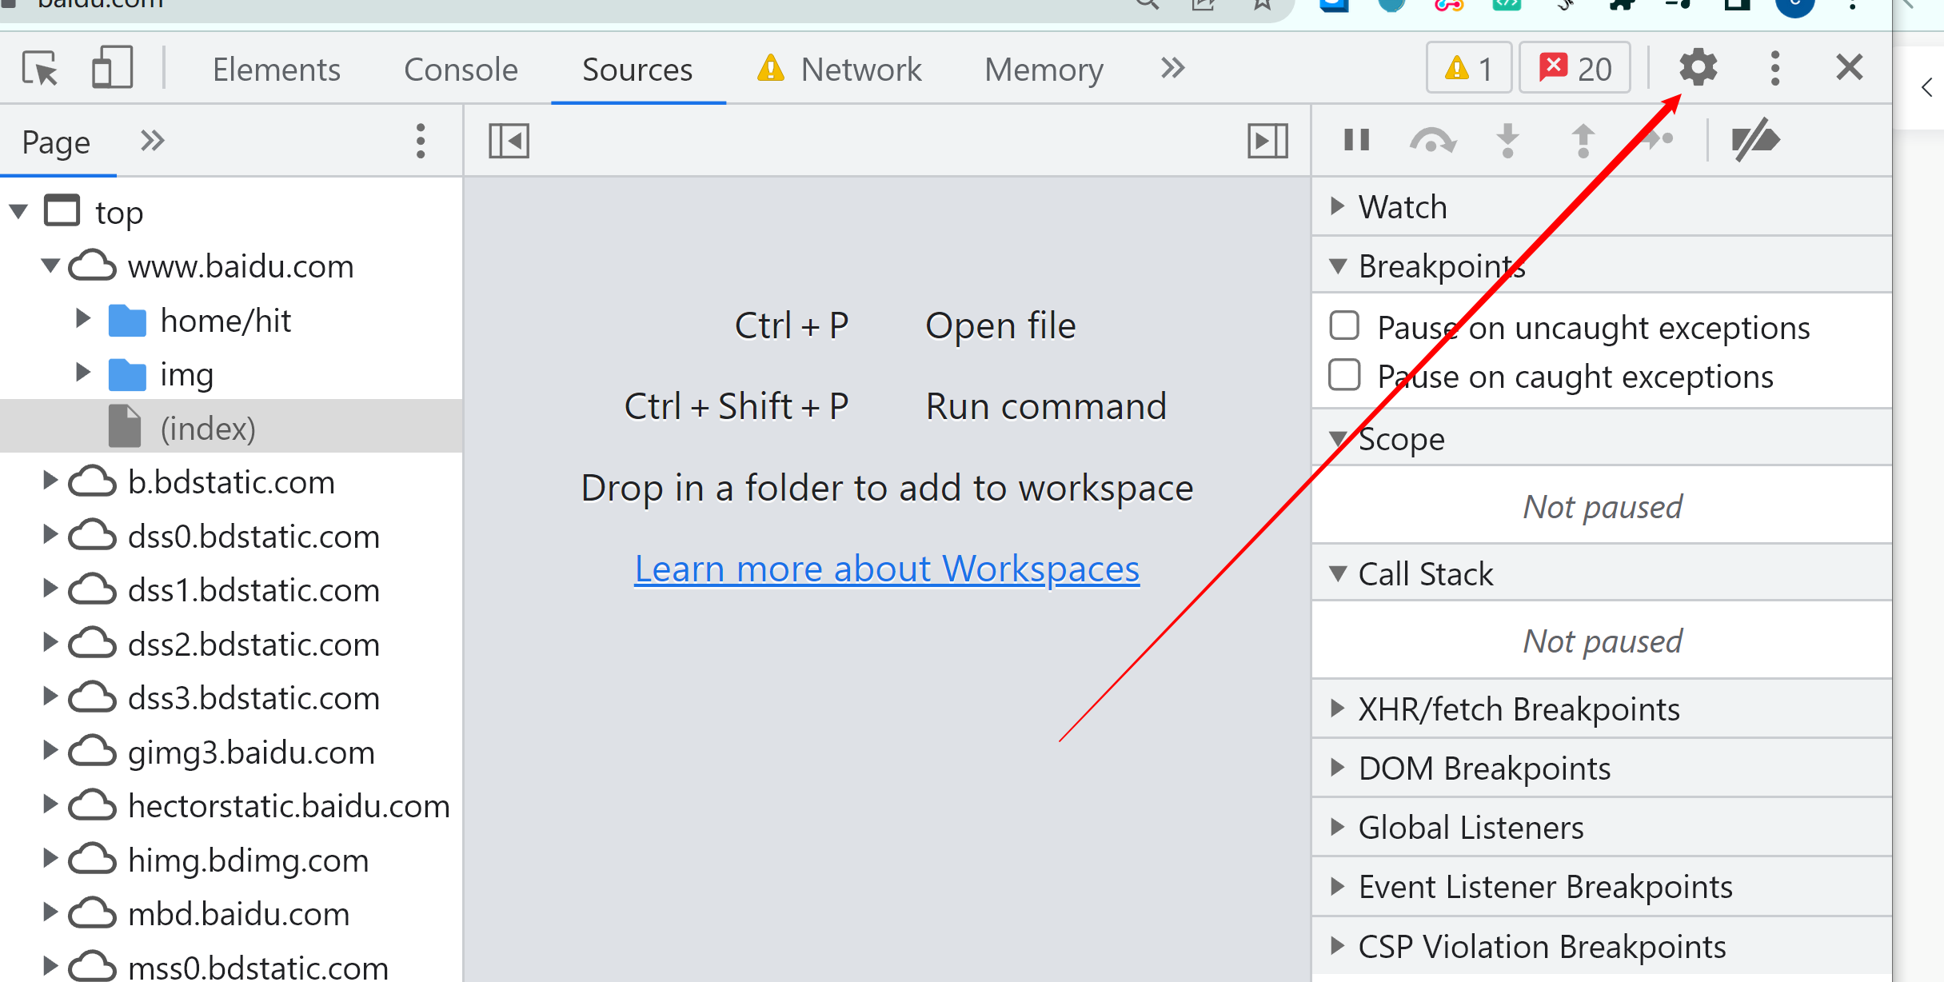Expand DOM Breakpoints section

[1337, 768]
